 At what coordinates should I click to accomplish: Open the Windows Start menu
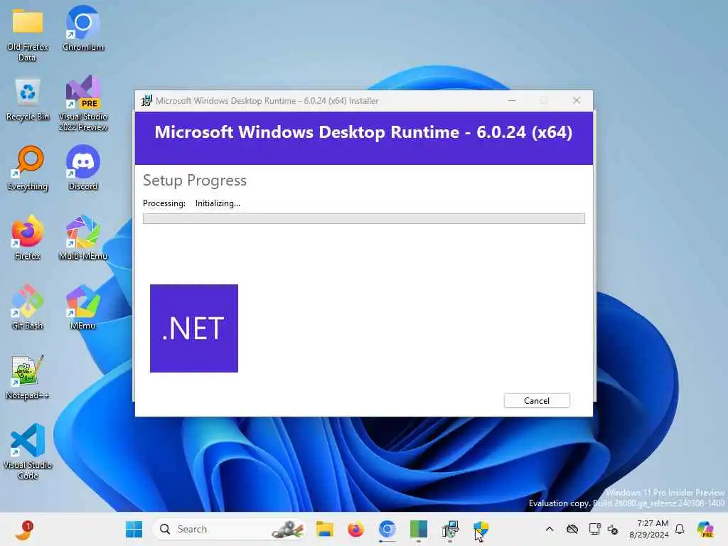(134, 529)
